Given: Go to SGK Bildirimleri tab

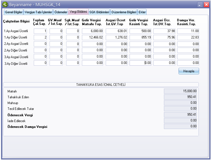Looking at the screenshot, I should [99, 12].
